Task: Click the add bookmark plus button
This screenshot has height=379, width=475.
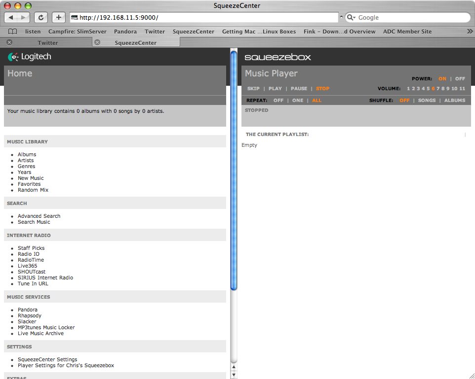Action: (58, 17)
